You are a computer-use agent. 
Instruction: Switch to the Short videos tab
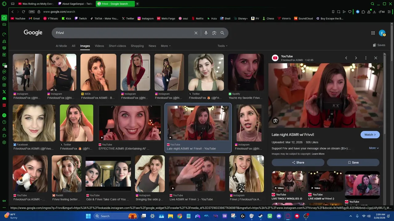[x=117, y=46]
